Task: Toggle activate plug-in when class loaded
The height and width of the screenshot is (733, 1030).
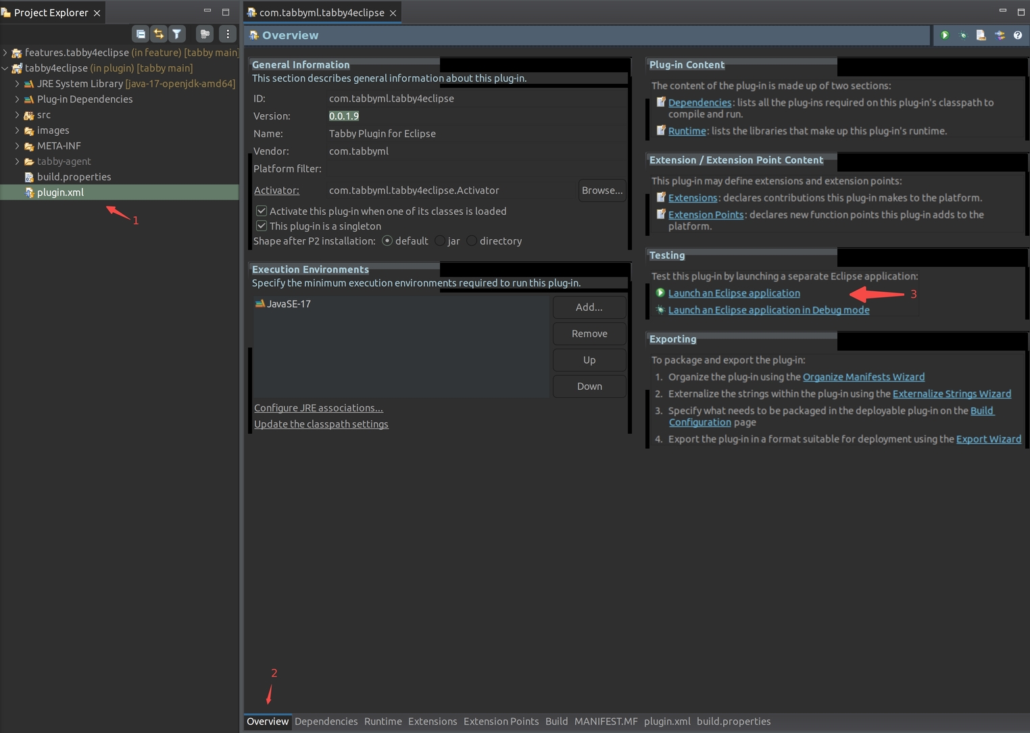Action: tap(262, 211)
